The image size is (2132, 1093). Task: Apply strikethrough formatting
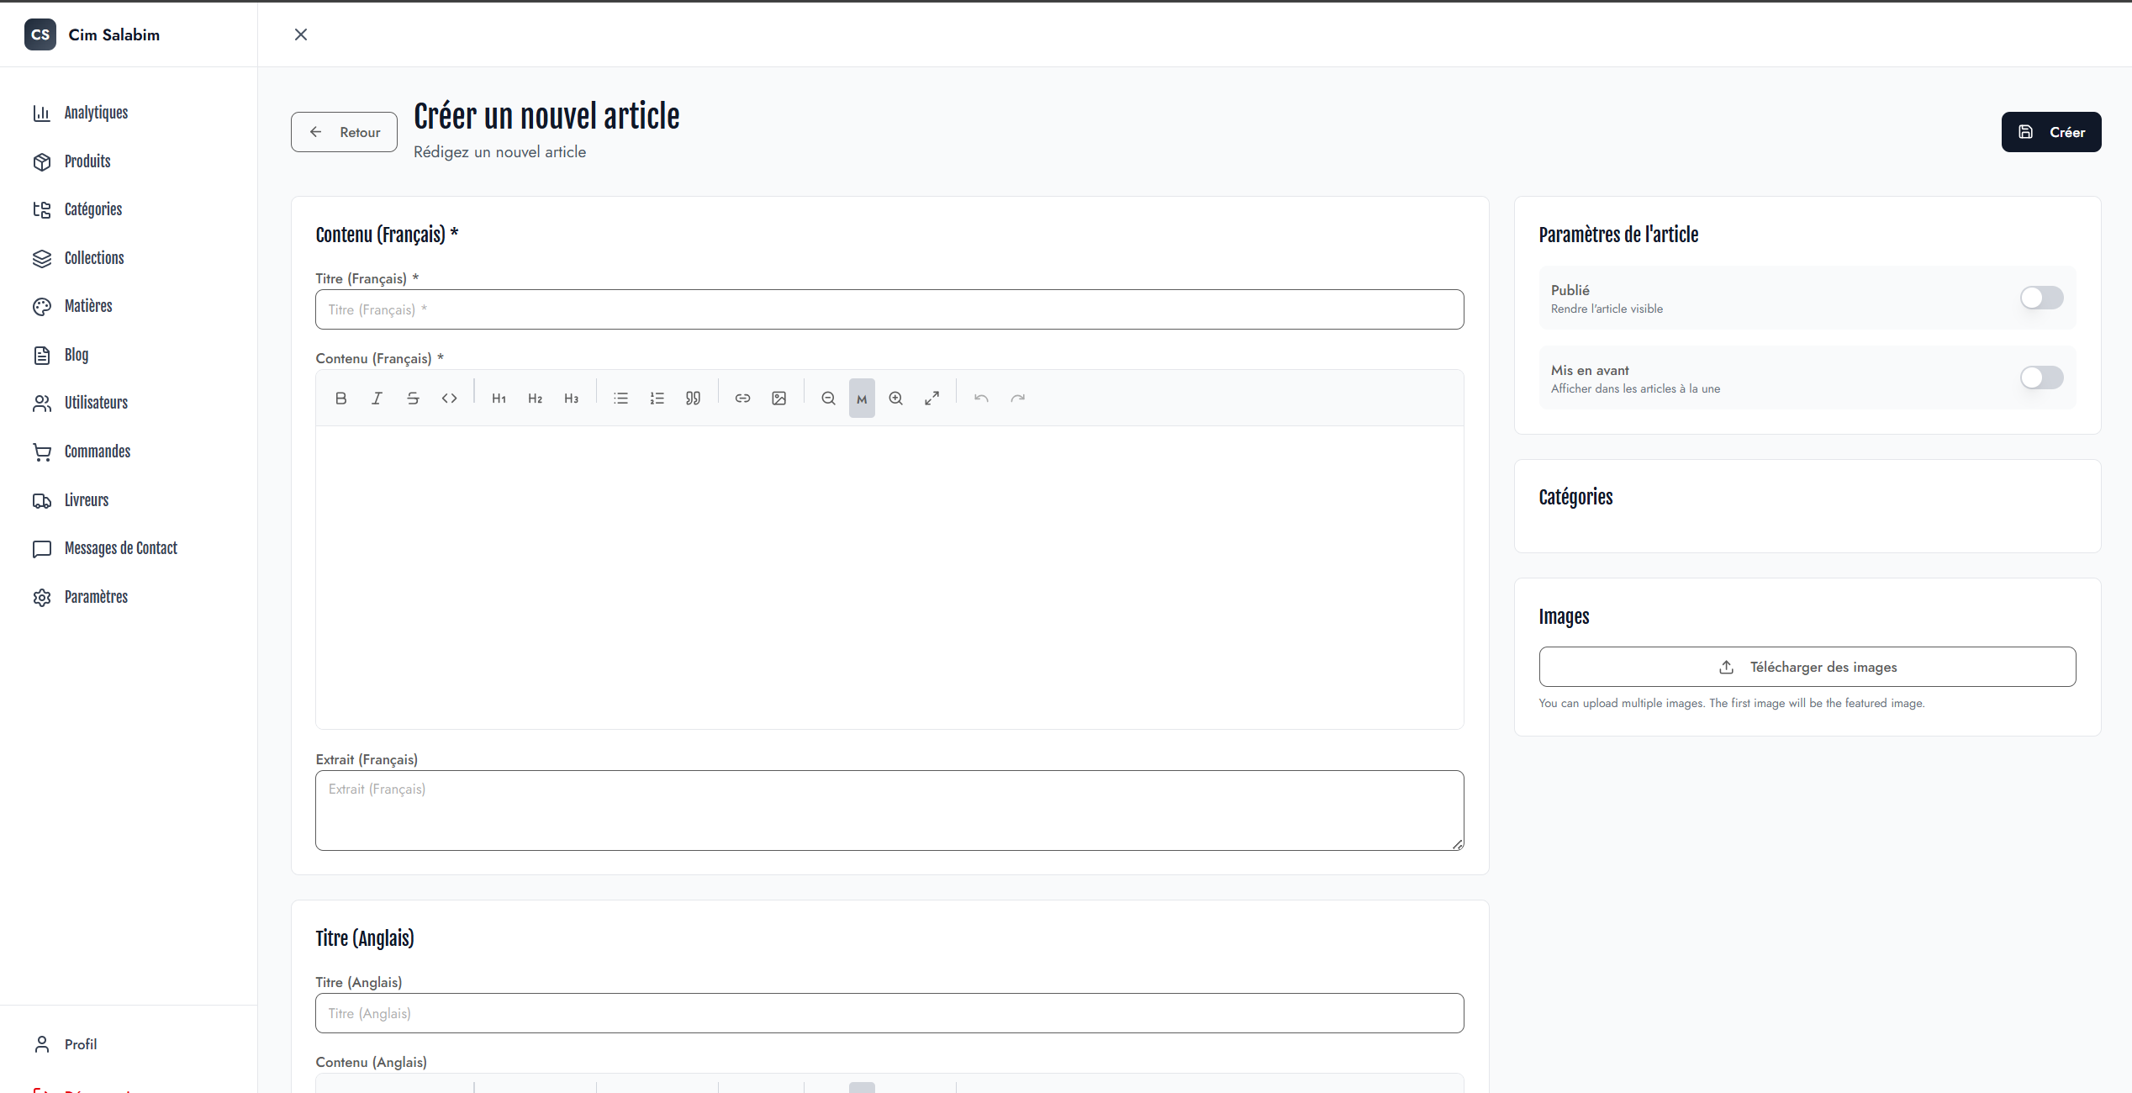pos(413,398)
